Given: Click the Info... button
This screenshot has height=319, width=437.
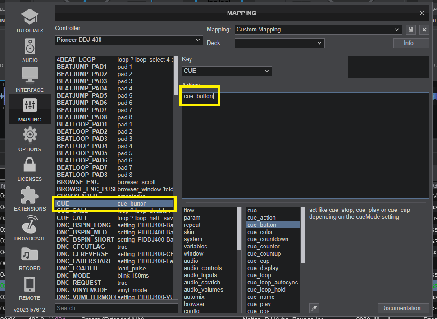Looking at the screenshot, I should (411, 43).
